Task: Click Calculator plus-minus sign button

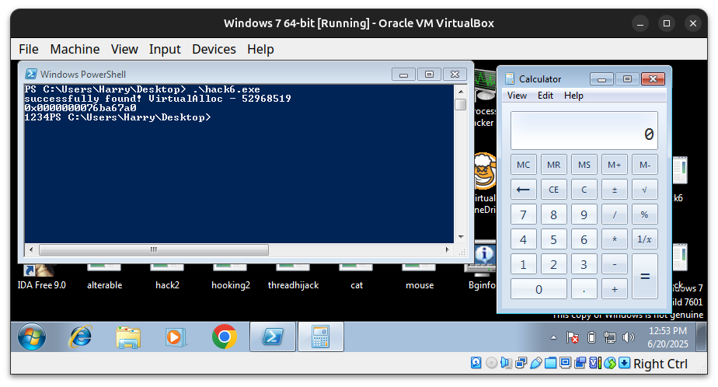Action: click(x=615, y=189)
